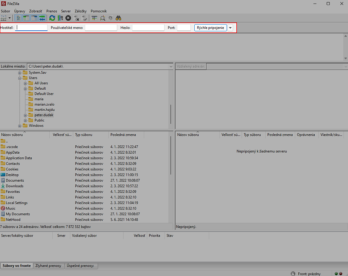Toggle processing of the transfer queue
Image resolution: width=348 pixels, height=276 pixels.
[60, 18]
